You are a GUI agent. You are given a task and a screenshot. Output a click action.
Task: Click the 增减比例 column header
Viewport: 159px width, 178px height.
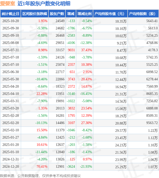point(85,14)
